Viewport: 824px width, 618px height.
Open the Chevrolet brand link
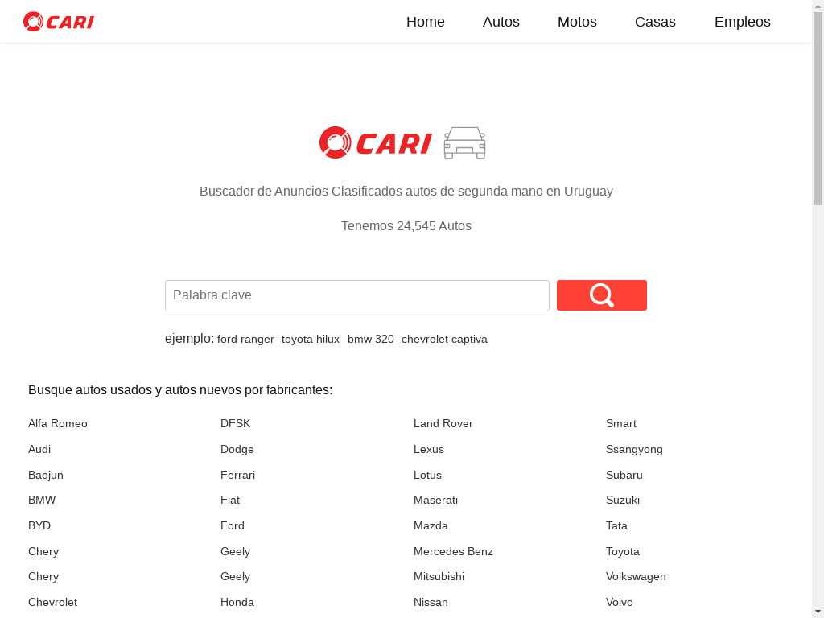(x=52, y=602)
